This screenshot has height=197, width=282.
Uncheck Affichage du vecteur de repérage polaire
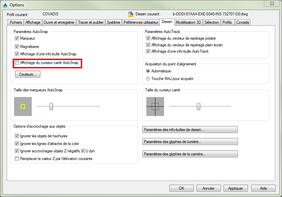(148, 38)
